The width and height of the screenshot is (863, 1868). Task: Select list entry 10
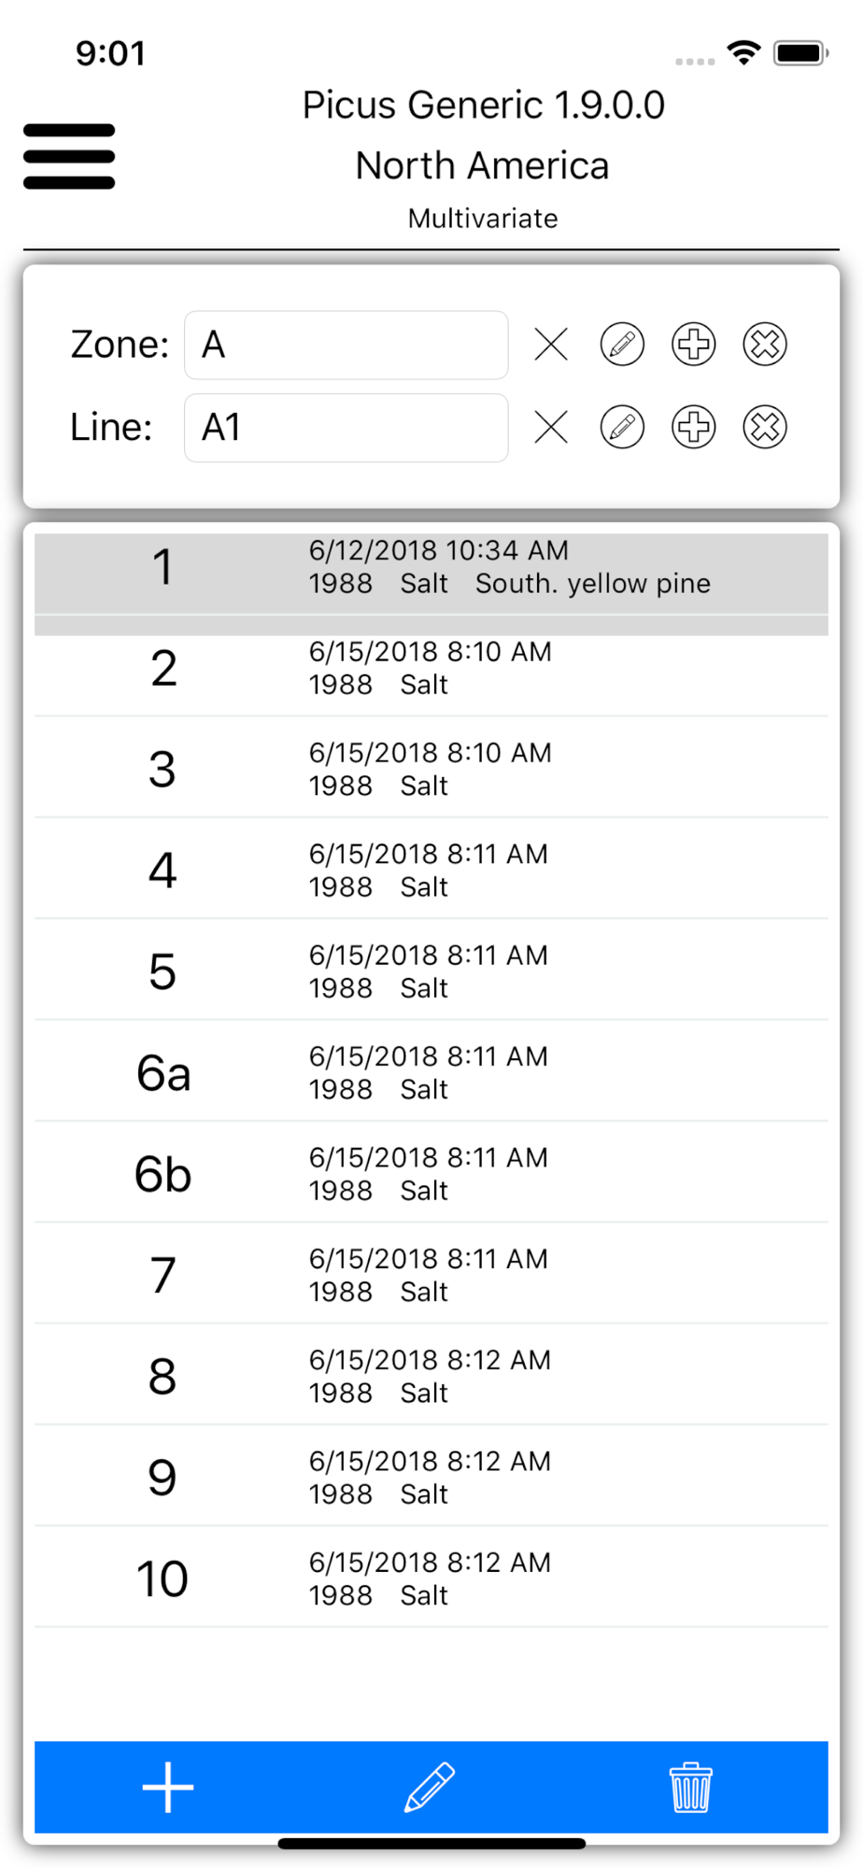[431, 1578]
